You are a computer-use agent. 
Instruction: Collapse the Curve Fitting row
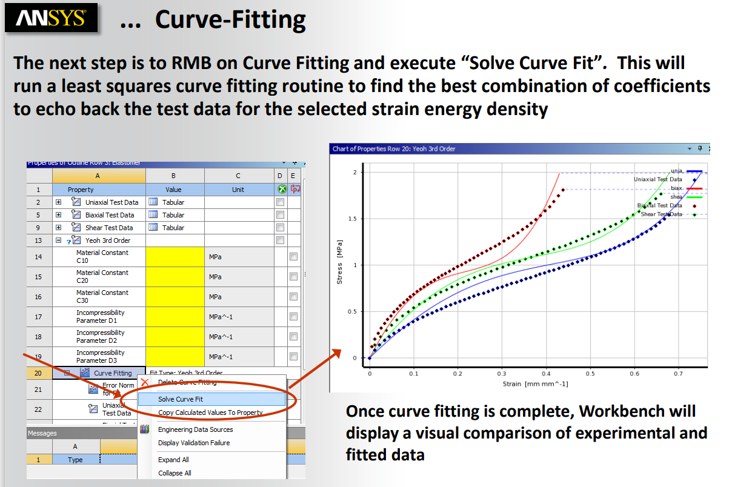coord(67,373)
